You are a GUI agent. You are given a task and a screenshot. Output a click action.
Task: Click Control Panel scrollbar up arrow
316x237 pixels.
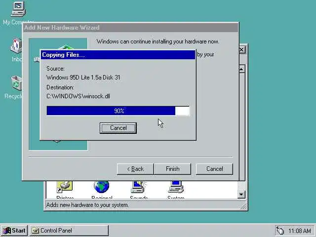241,69
